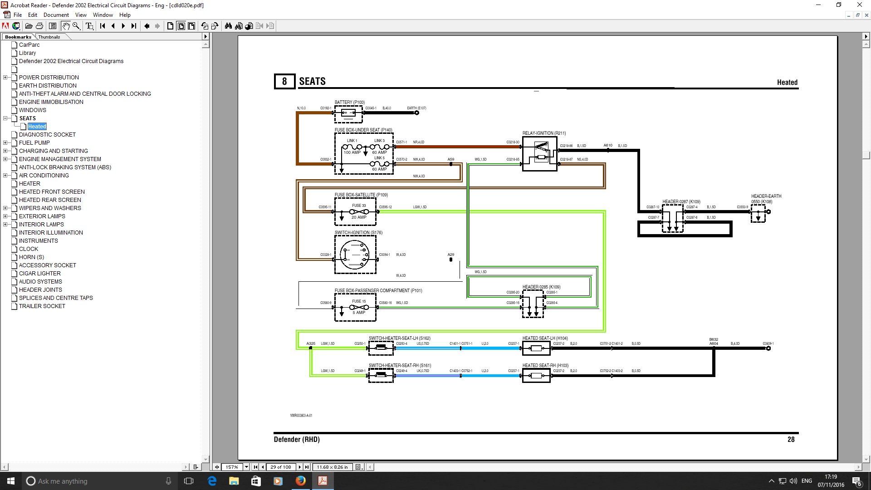Rotate view counter-clockwise icon
This screenshot has width=871, height=490.
tap(205, 26)
